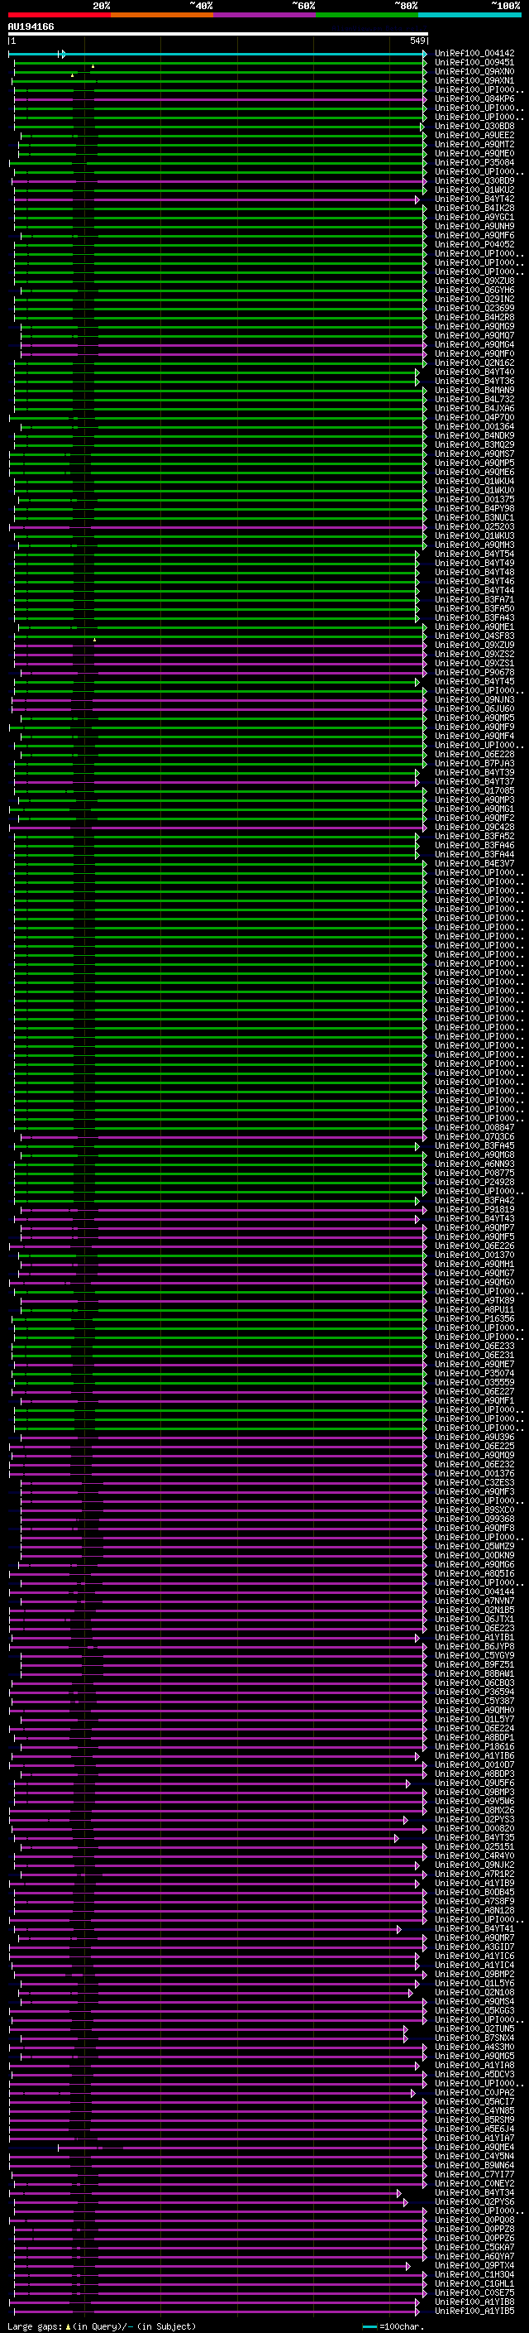
Task: Select the AU194166 query title
Action: [31, 26]
